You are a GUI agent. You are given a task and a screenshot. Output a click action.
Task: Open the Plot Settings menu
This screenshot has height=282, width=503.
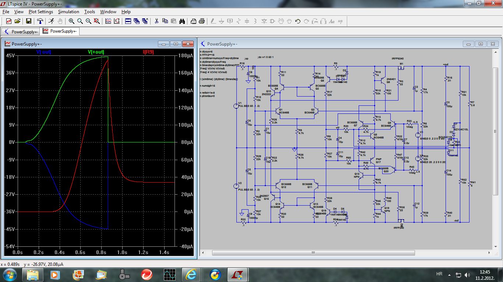click(41, 12)
